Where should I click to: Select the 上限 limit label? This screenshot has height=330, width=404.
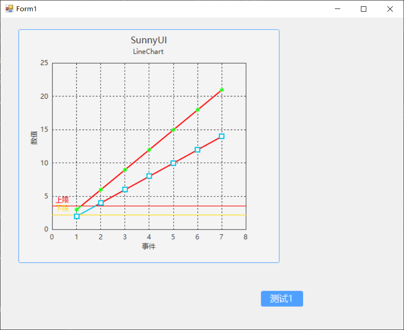[61, 200]
